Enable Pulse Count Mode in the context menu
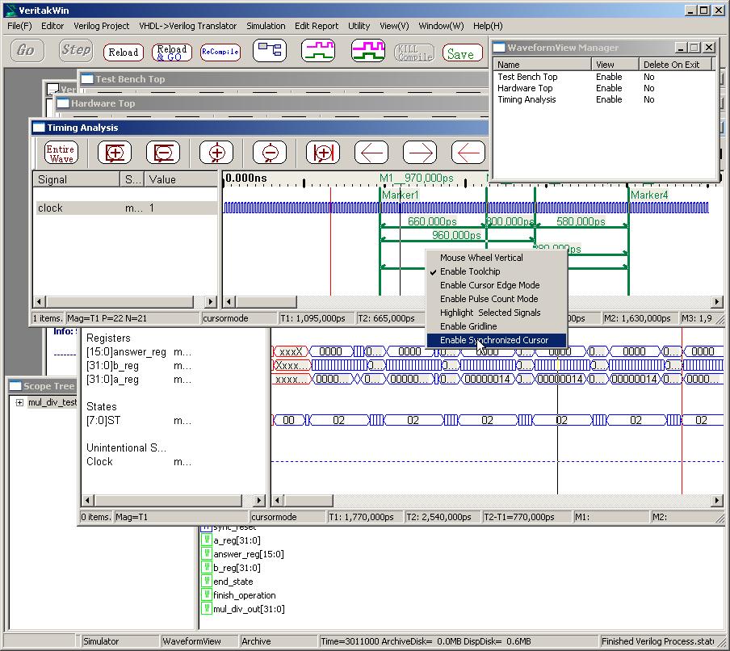Image resolution: width=730 pixels, height=651 pixels. (x=497, y=299)
